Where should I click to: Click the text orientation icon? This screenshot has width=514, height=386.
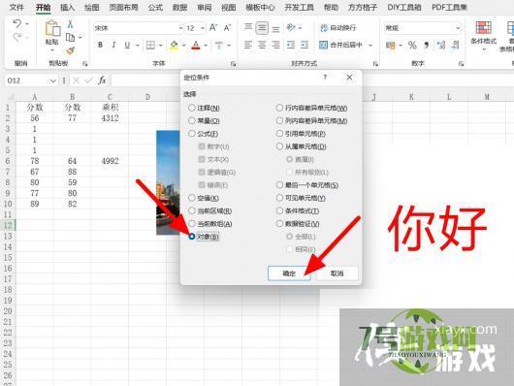coord(291,27)
